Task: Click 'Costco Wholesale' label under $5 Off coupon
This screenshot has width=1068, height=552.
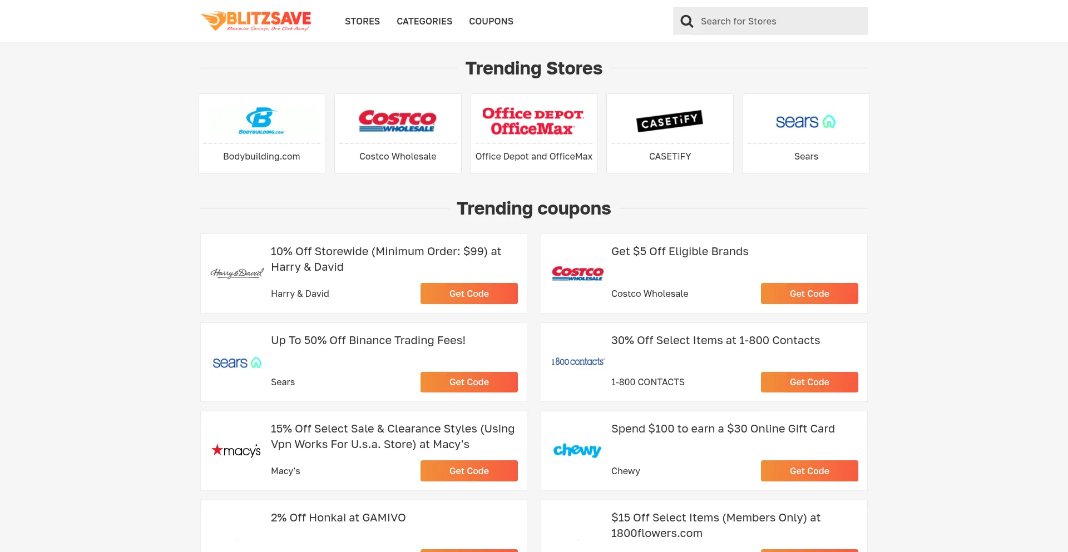Action: click(650, 294)
